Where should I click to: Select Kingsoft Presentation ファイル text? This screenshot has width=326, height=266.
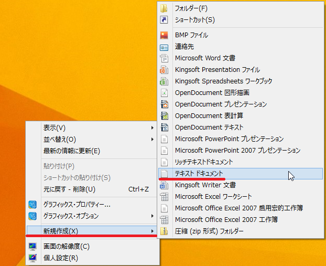pyautogui.click(x=218, y=70)
